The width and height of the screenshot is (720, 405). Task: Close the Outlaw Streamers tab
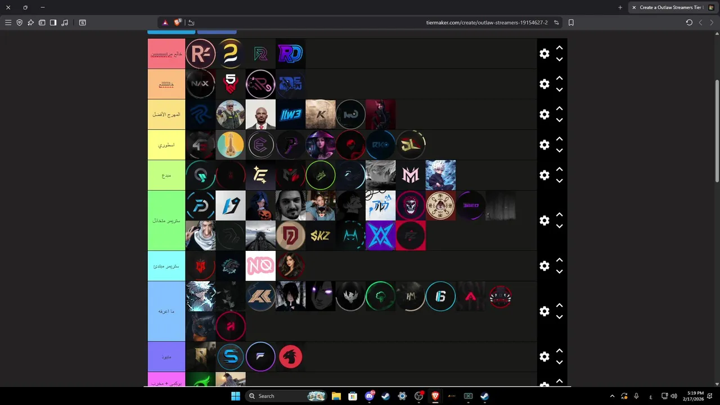(x=634, y=7)
